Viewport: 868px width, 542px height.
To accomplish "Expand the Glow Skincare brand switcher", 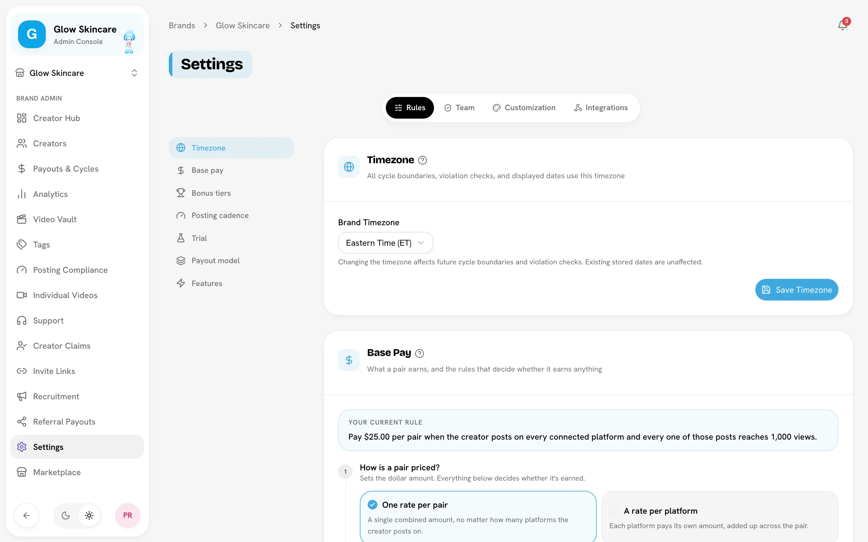I will click(x=77, y=73).
